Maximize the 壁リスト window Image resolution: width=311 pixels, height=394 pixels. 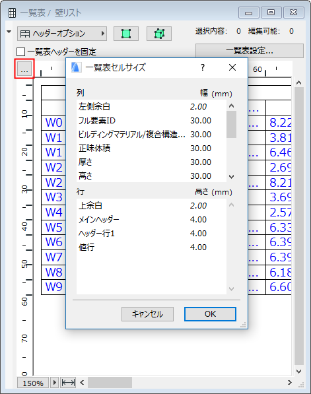[271, 13]
